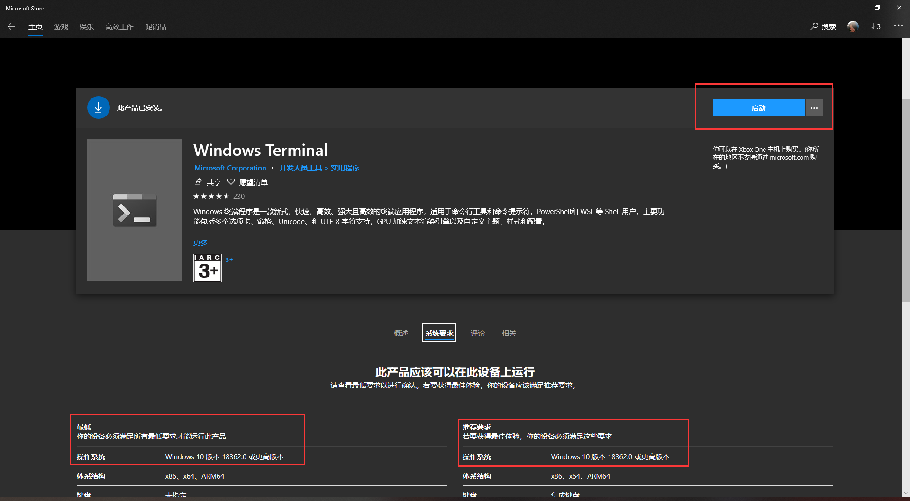Open the 概述 section tab

(401, 333)
